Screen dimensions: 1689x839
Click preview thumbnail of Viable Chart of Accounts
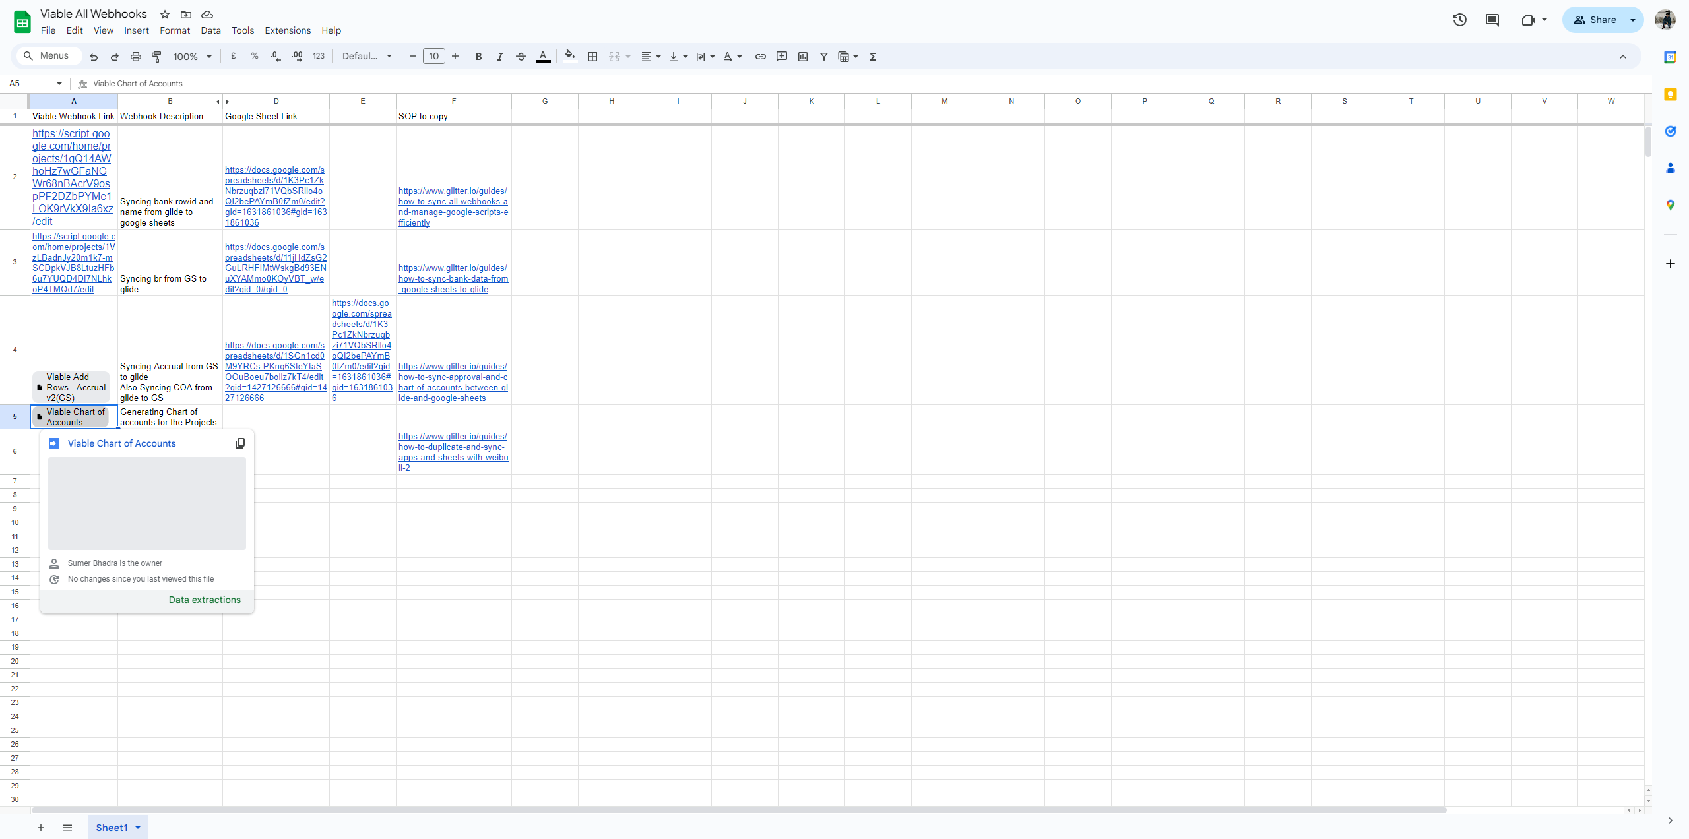click(x=147, y=503)
